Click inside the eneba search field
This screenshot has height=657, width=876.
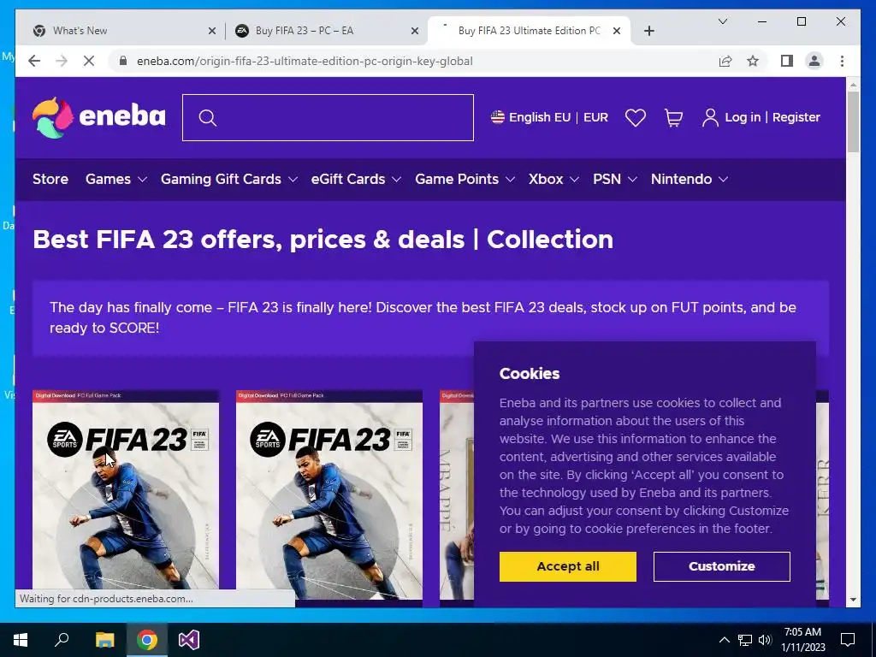pos(328,118)
